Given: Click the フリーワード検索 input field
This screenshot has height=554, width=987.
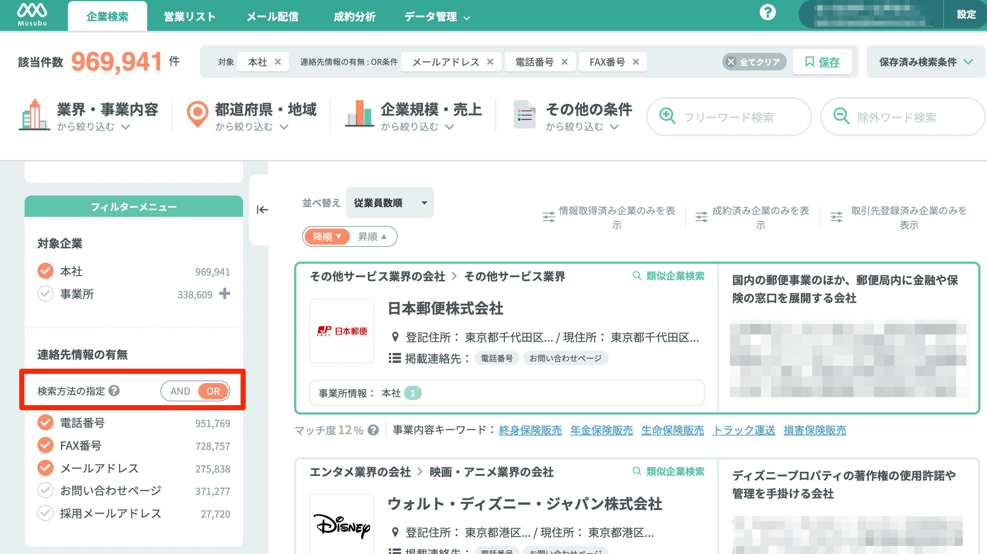Looking at the screenshot, I should pos(729,117).
